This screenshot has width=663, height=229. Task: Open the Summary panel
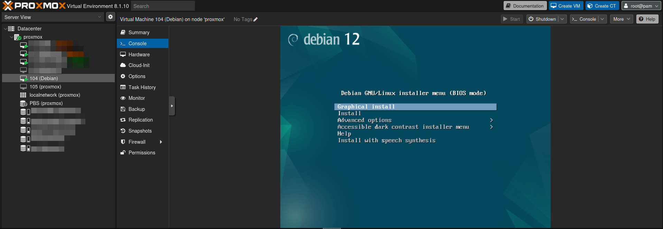(139, 32)
